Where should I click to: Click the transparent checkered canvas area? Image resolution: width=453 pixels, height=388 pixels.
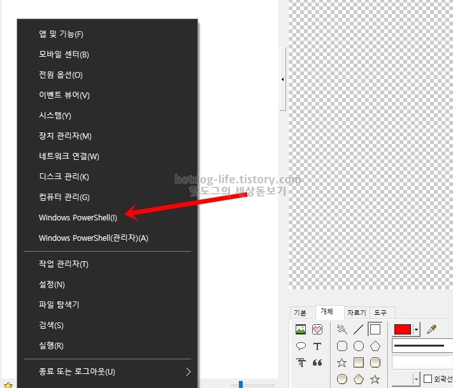(371, 145)
